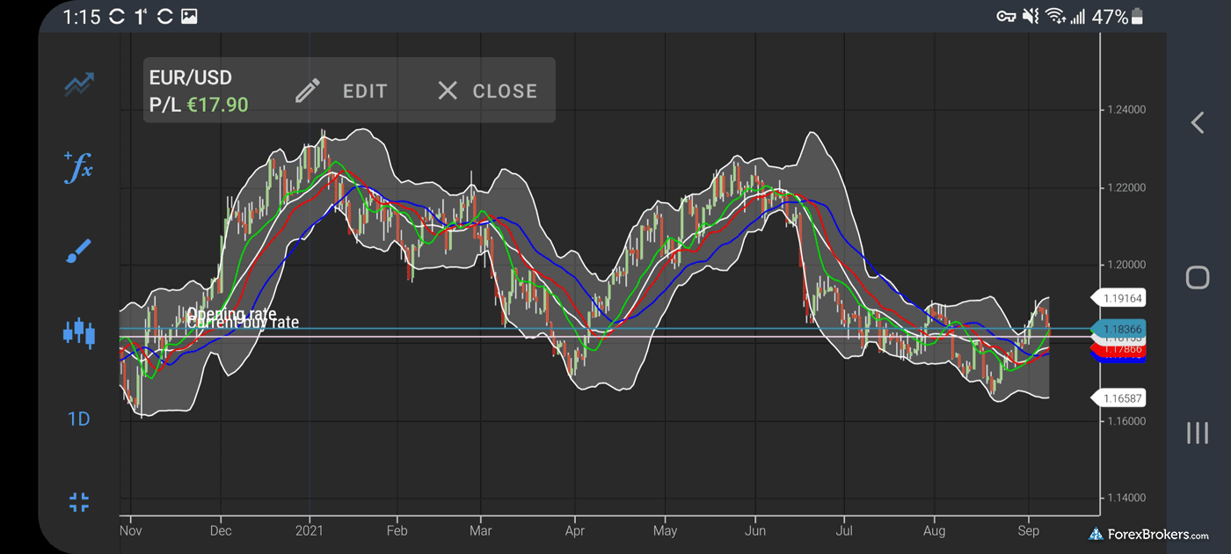Tap the EUR/USD instrument name
The width and height of the screenshot is (1231, 554).
click(x=191, y=78)
